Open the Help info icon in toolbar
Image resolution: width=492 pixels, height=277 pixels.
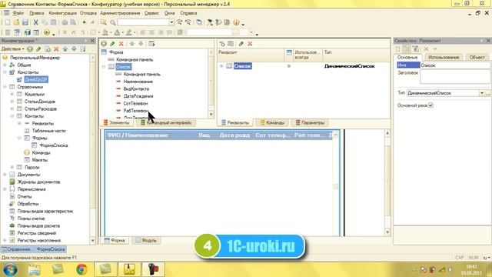(236, 22)
